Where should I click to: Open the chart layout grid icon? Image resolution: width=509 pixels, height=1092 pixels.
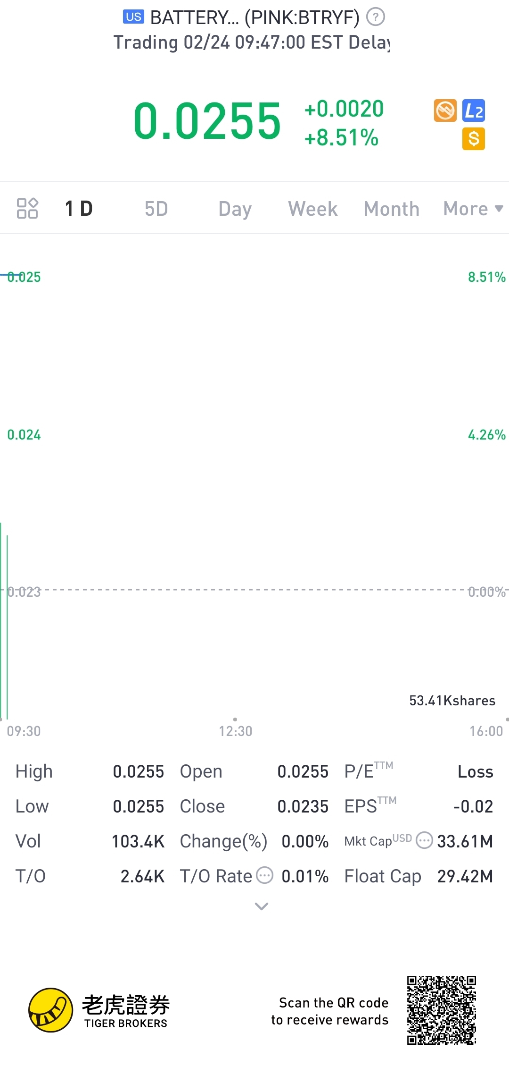pyautogui.click(x=27, y=208)
